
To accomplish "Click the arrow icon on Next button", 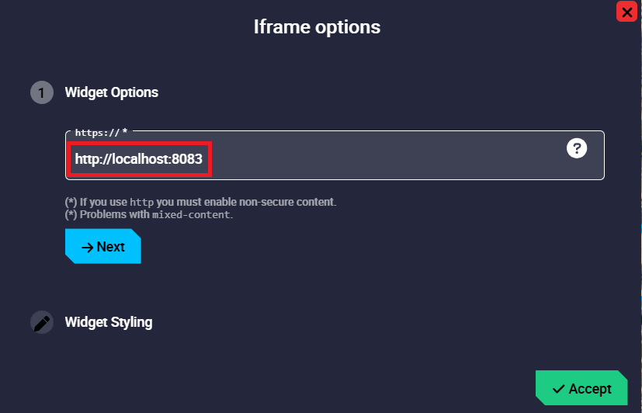I will 87,247.
